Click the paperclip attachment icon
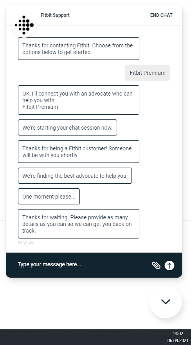This screenshot has width=191, height=345. point(156,266)
